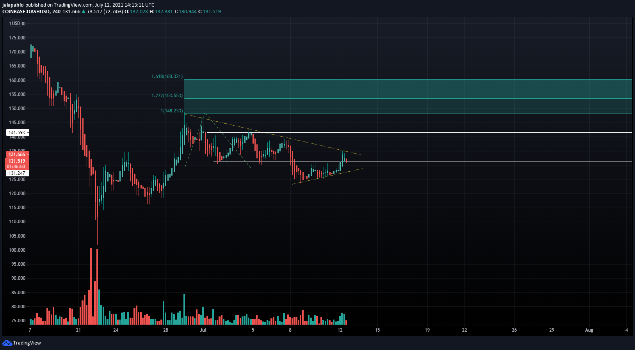Image resolution: width=635 pixels, height=350 pixels.
Task: Click the 1.272(153.553) Fibonacci label
Action: tap(167, 96)
